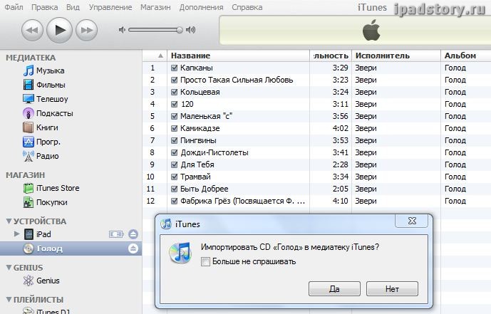The height and width of the screenshot is (314, 491).
Task: Click the iPad battery indicator icon
Action: (116, 234)
